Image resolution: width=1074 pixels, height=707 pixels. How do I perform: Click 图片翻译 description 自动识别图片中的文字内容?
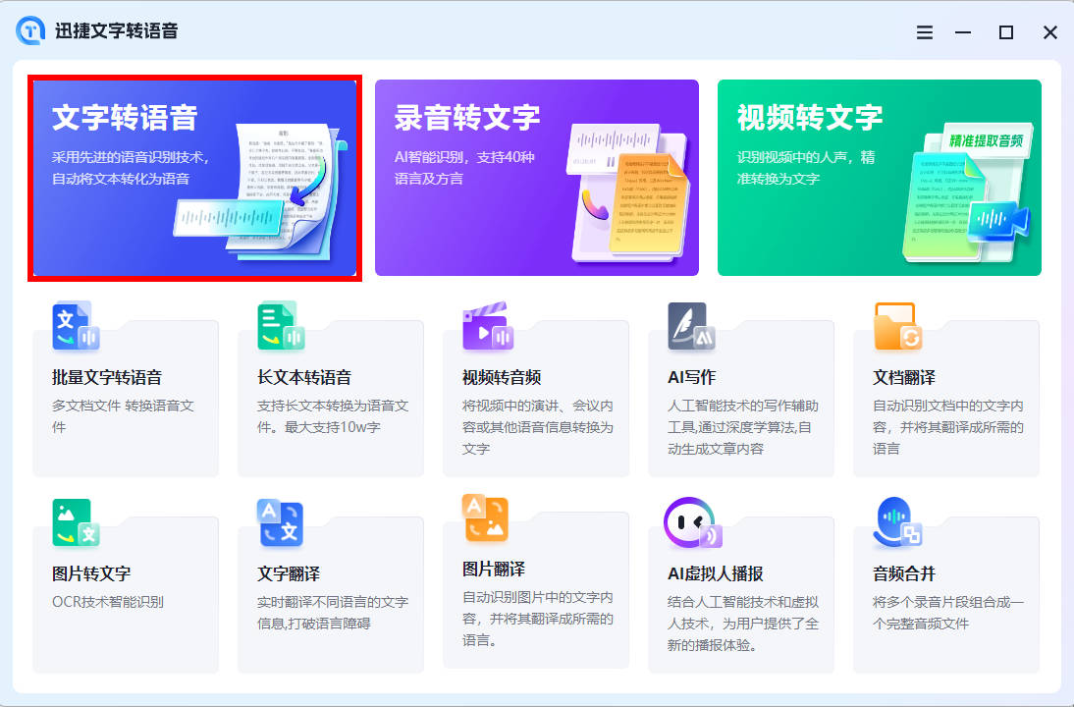pos(538,619)
